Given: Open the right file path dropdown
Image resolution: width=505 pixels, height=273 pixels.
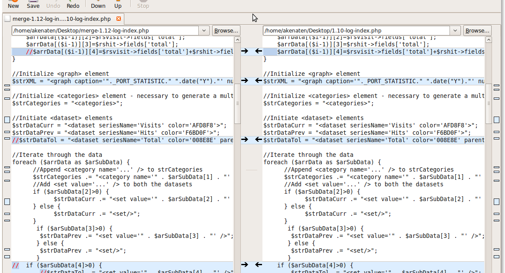Looking at the screenshot, I should pyautogui.click(x=455, y=31).
